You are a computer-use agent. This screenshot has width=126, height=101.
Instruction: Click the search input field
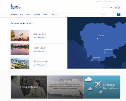tap(109, 14)
